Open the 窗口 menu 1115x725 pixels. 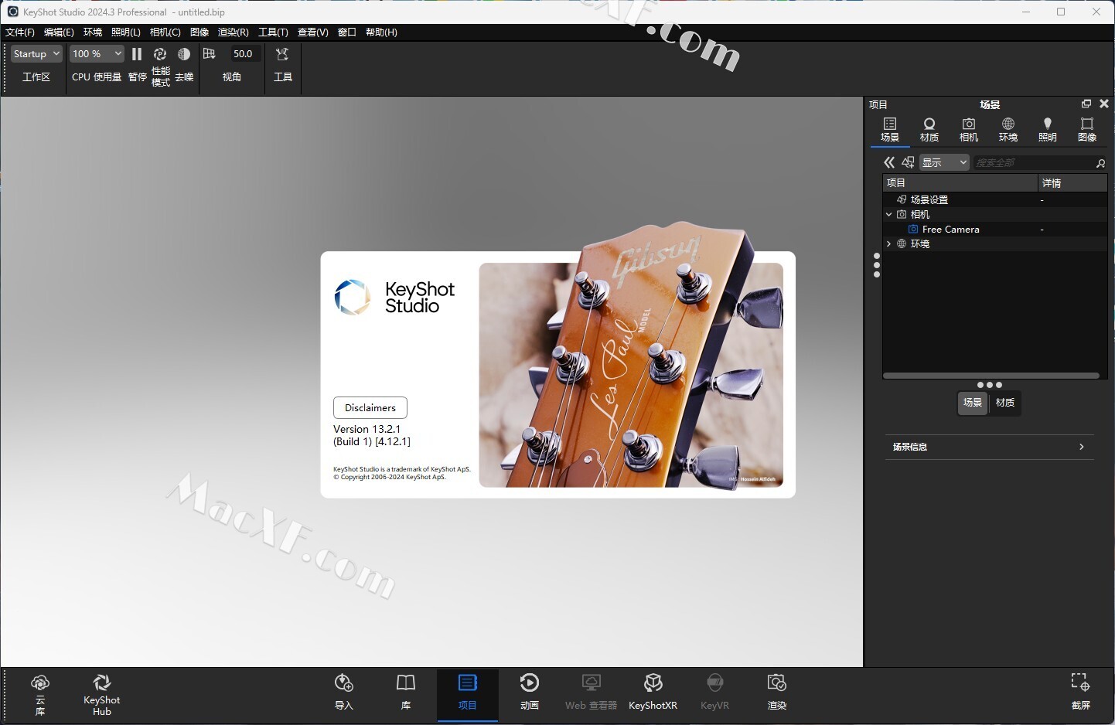pos(347,32)
